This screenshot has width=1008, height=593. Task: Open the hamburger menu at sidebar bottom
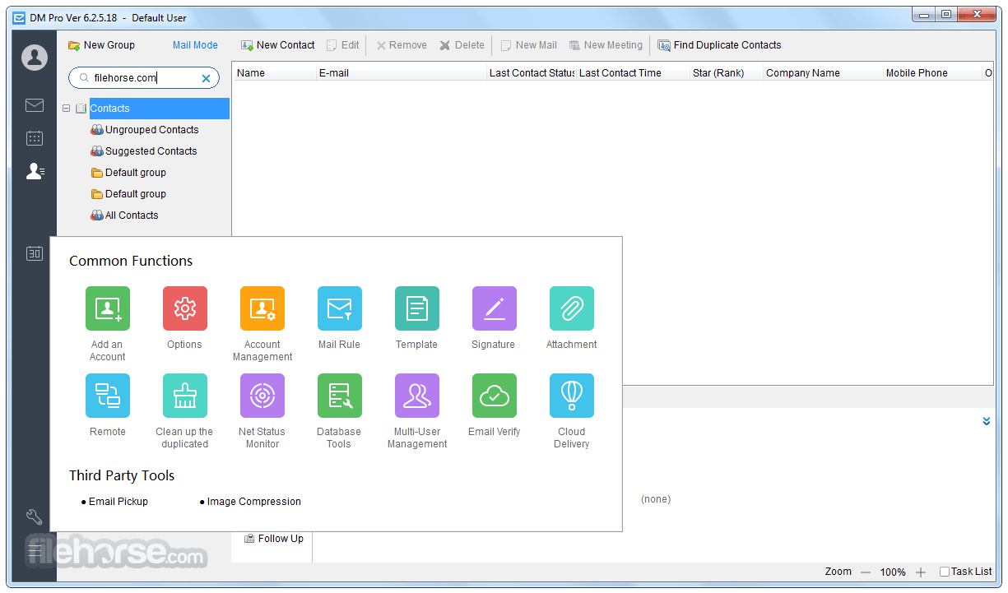coord(35,550)
